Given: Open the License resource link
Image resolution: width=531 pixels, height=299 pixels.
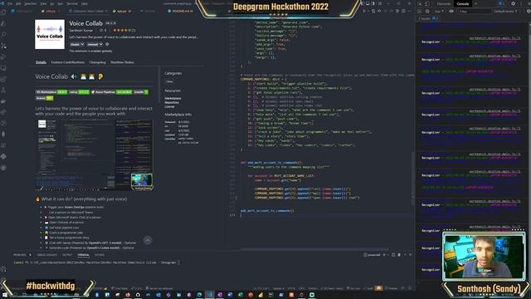Looking at the screenshot, I should [x=169, y=106].
